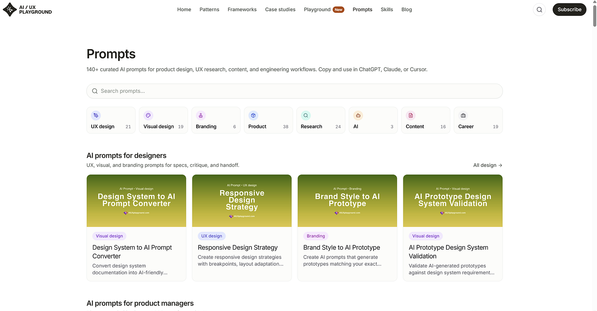This screenshot has height=311, width=597.
Task: Open Skills navigation item
Action: click(387, 9)
